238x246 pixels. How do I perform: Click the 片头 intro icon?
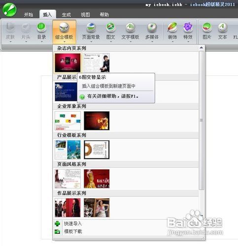tap(26, 28)
